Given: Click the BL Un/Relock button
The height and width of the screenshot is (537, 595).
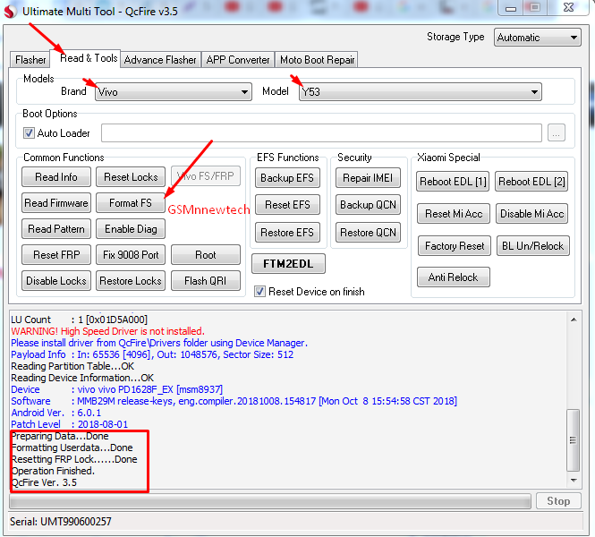Looking at the screenshot, I should (x=532, y=246).
